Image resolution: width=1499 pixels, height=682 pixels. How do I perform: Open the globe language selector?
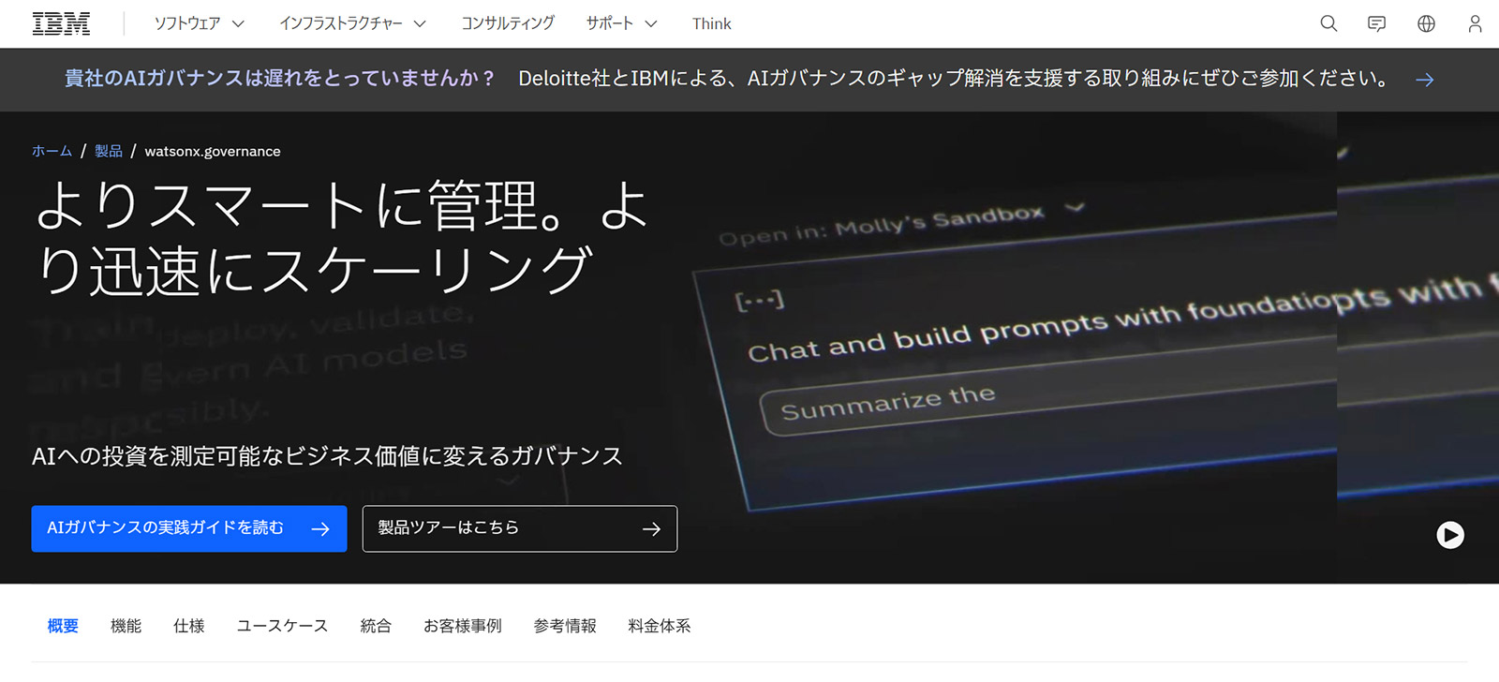(x=1426, y=23)
